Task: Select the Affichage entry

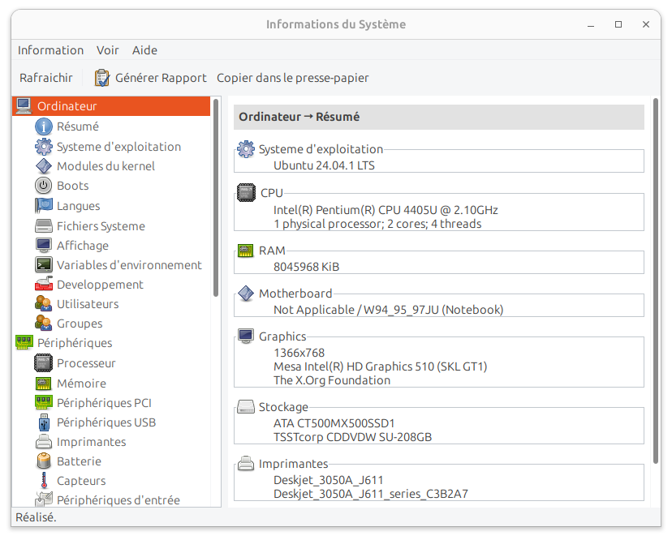Action: pyautogui.click(x=83, y=246)
